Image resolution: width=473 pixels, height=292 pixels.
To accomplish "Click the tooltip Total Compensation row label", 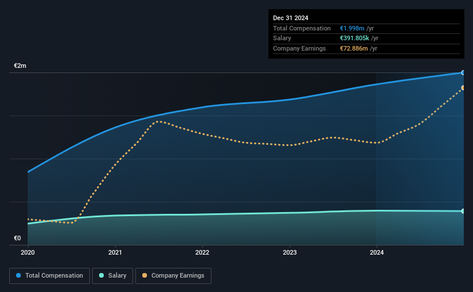I will (302, 28).
